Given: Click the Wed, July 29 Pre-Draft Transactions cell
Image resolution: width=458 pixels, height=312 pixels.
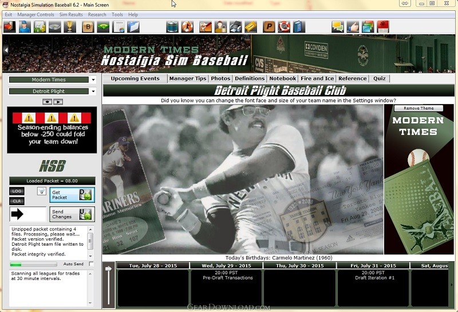Looking at the screenshot, I should coord(226,288).
